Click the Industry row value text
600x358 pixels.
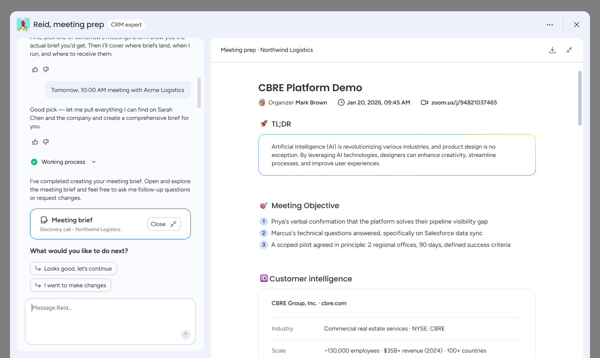[x=385, y=328]
